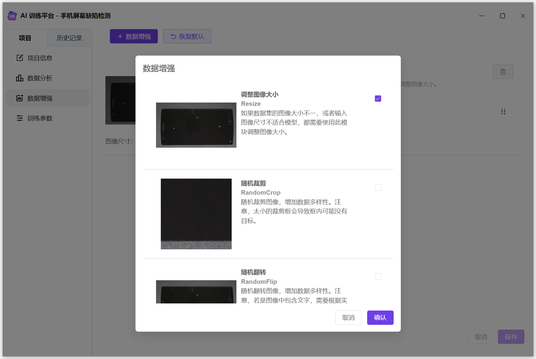Viewport: 536px width, 359px height.
Task: Click the Resize subtitle text
Action: point(251,104)
